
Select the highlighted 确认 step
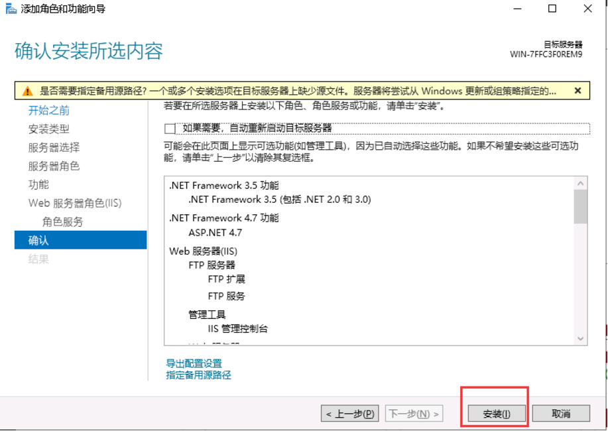(x=81, y=240)
